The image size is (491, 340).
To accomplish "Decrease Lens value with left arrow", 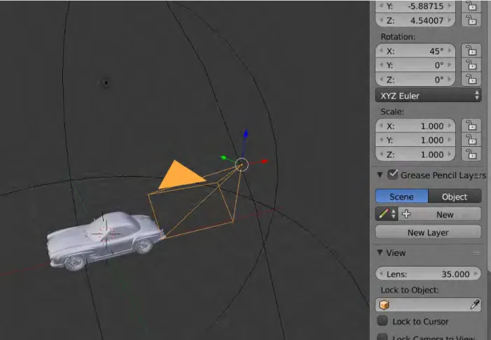I will tap(381, 274).
